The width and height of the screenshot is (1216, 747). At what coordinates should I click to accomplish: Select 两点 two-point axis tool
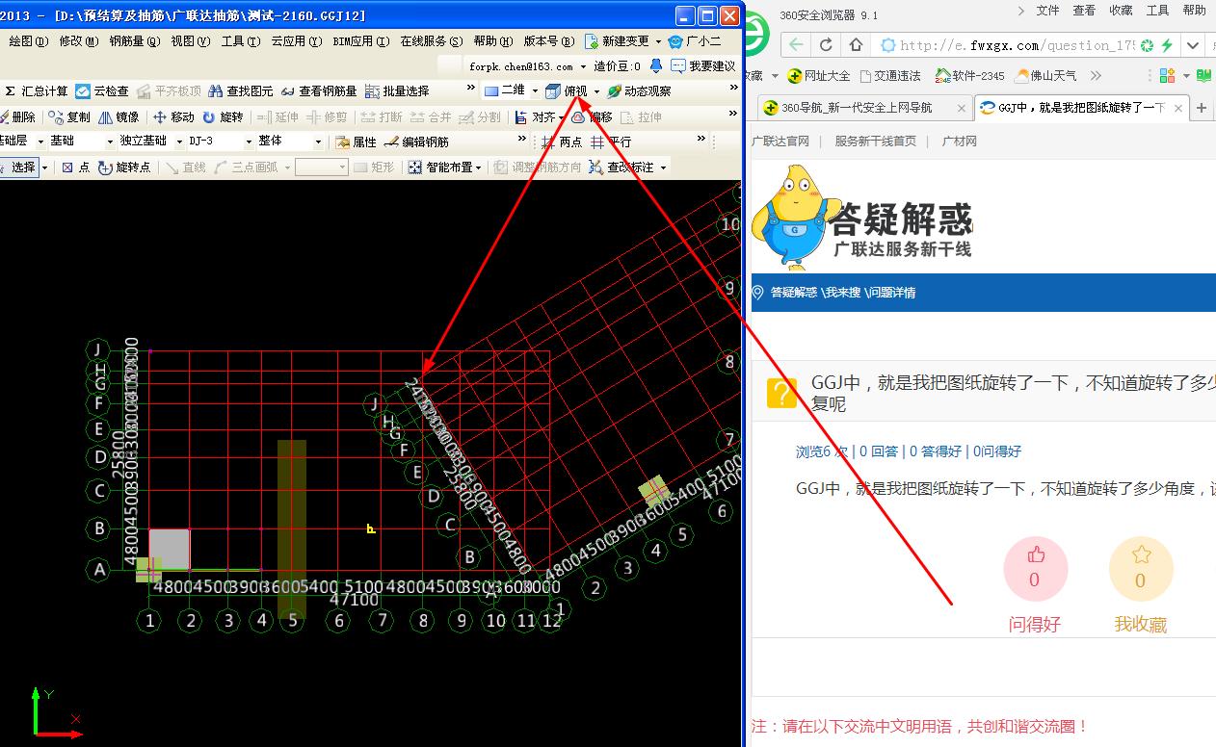coord(562,142)
